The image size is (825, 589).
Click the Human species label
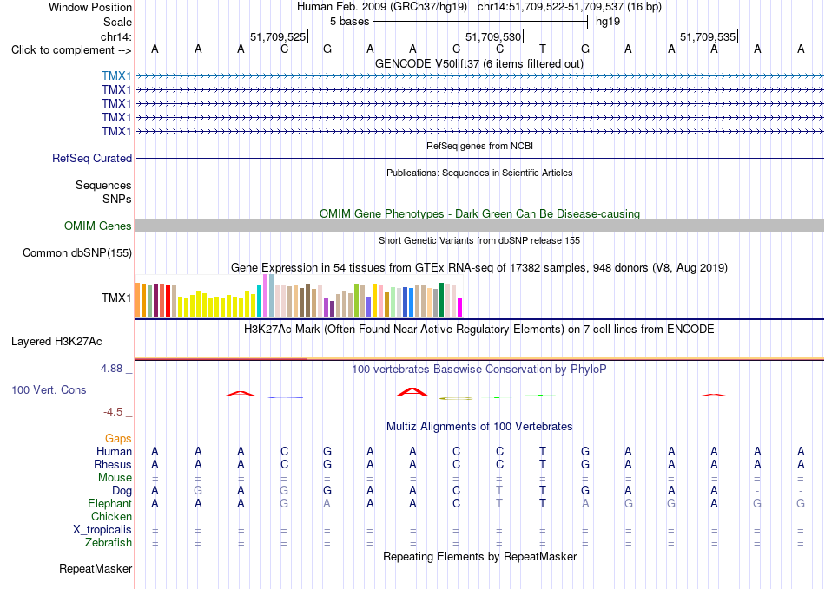click(x=114, y=451)
